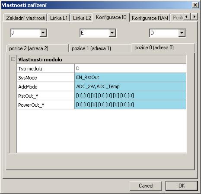201x194 pixels.
Task: Edit the PowerOut_Y bit values
Action: click(131, 105)
